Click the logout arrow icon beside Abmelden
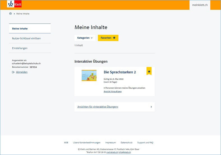Image resolution: width=221 pixels, height=155 pixels. click(13, 72)
